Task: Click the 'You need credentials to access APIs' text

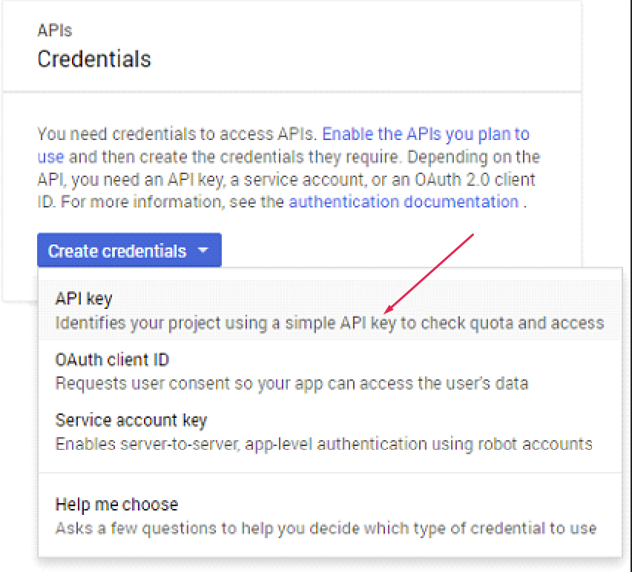Action: coord(177,135)
